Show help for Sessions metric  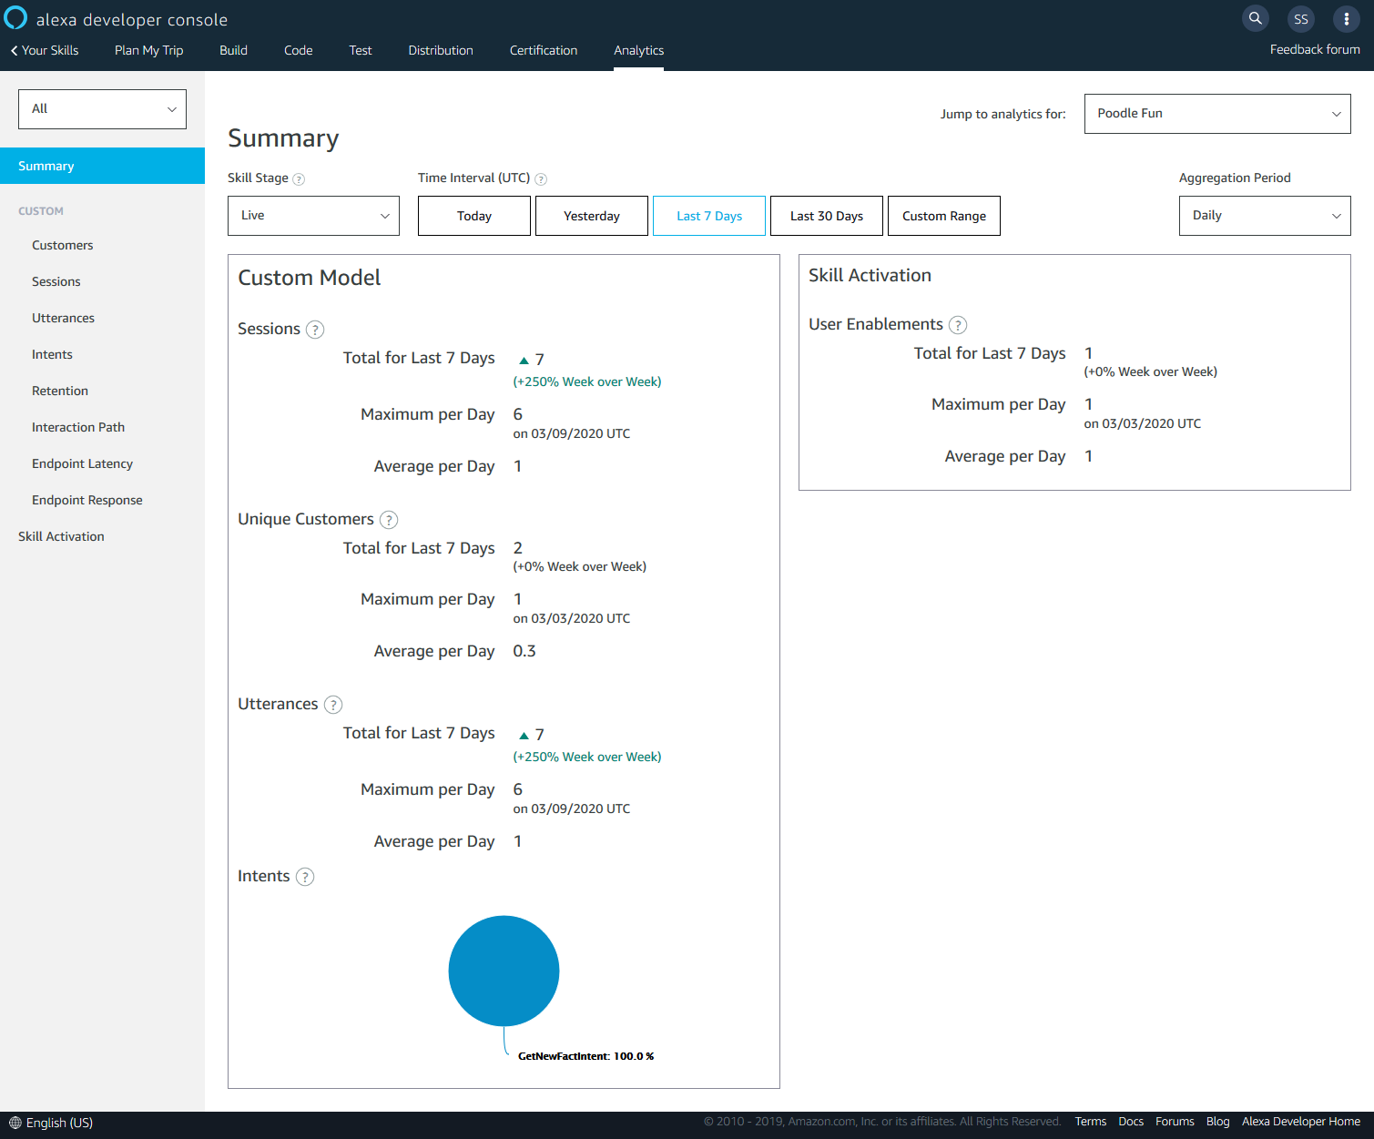point(315,330)
